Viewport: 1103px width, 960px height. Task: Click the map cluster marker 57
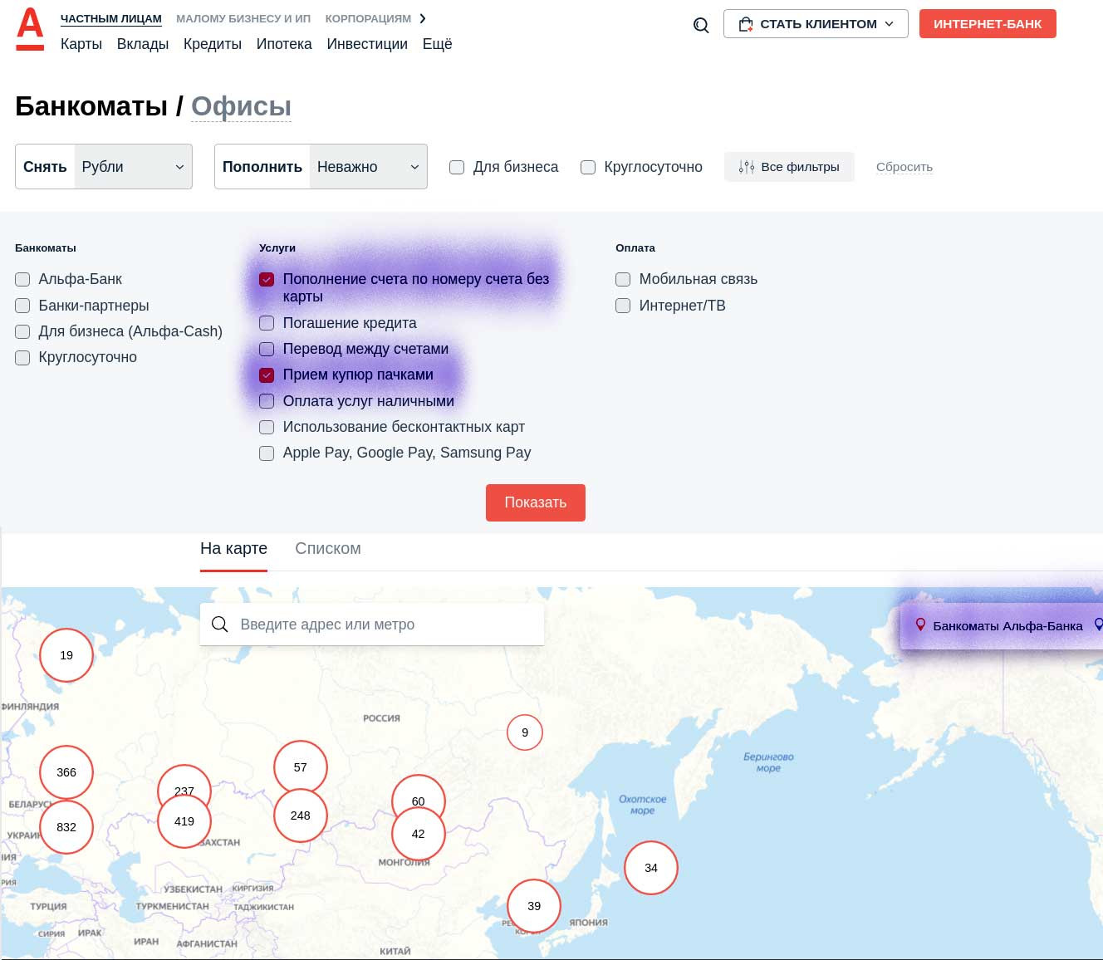301,767
